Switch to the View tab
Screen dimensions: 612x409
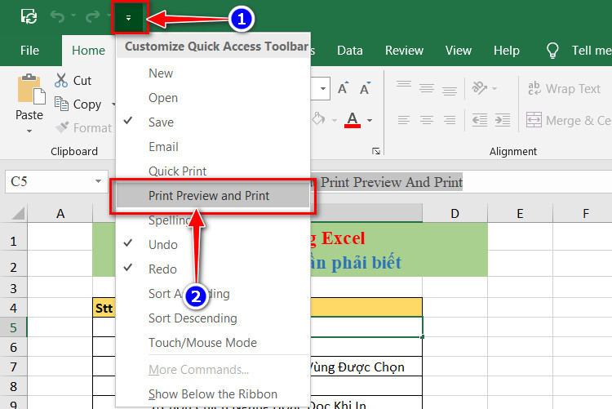[x=459, y=51]
